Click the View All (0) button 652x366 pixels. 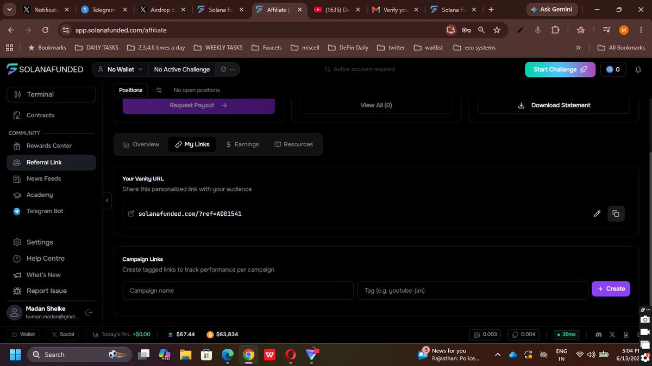point(376,105)
